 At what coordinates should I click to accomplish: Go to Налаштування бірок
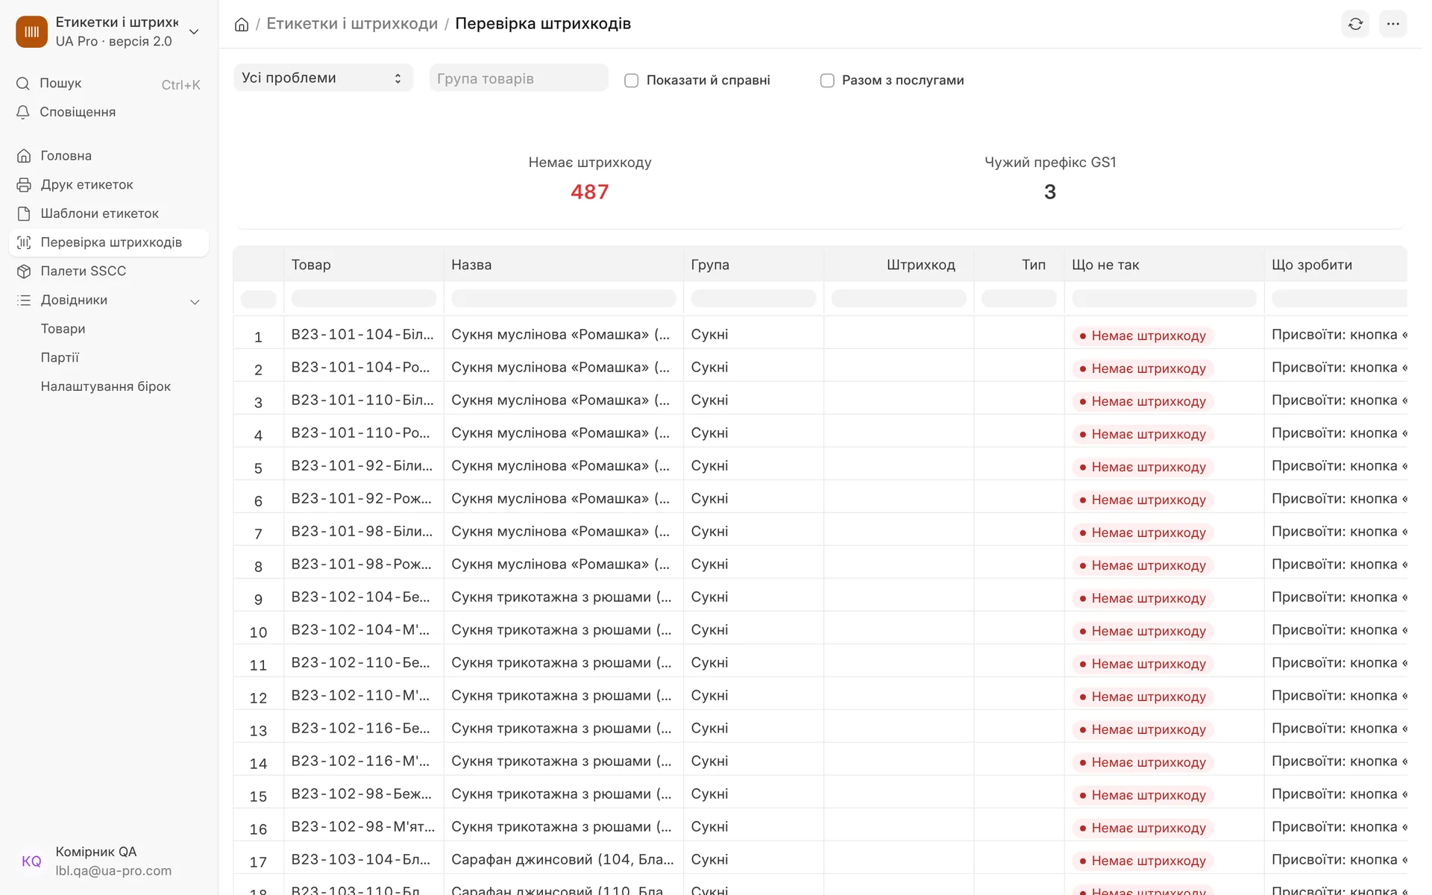tap(106, 386)
